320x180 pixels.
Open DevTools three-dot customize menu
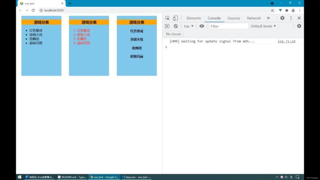(291, 18)
